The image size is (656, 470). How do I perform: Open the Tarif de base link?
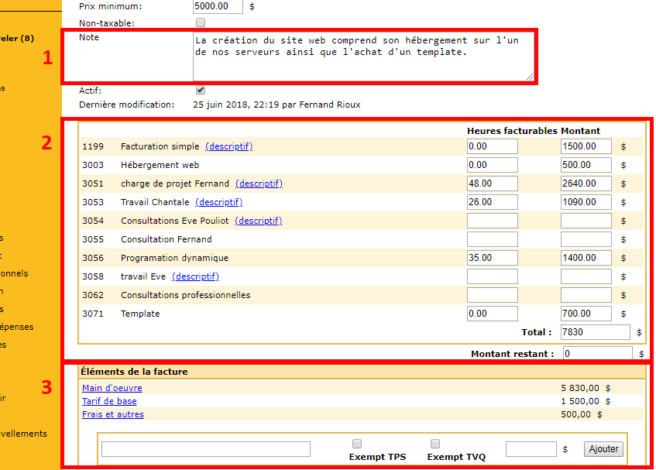tap(109, 401)
